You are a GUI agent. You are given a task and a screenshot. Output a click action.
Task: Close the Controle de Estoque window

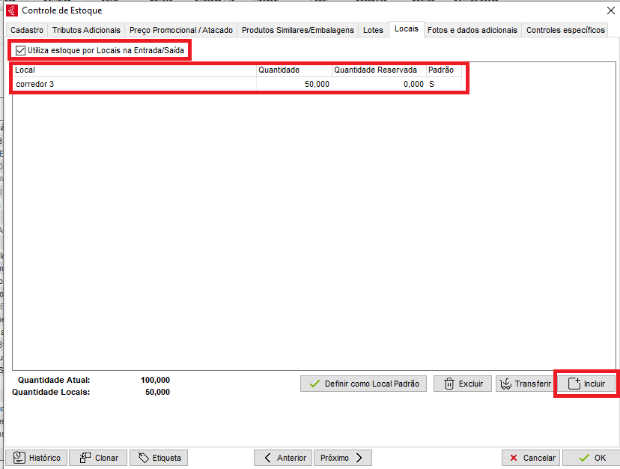click(605, 10)
